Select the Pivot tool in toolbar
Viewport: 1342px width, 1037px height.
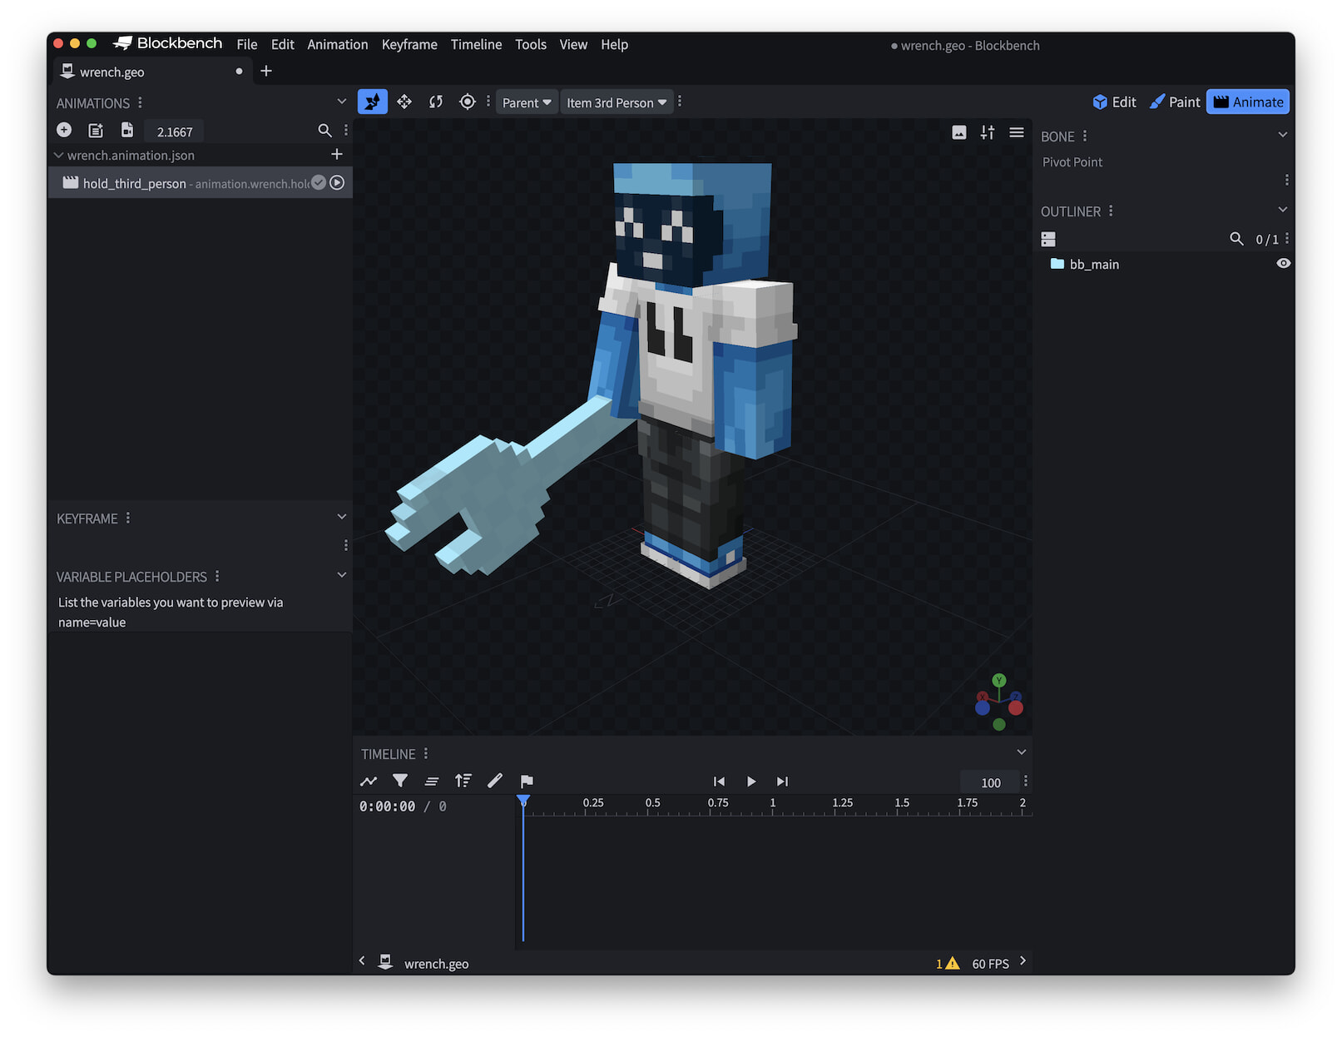pos(468,102)
